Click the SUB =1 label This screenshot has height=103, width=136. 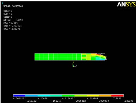coord(7,14)
